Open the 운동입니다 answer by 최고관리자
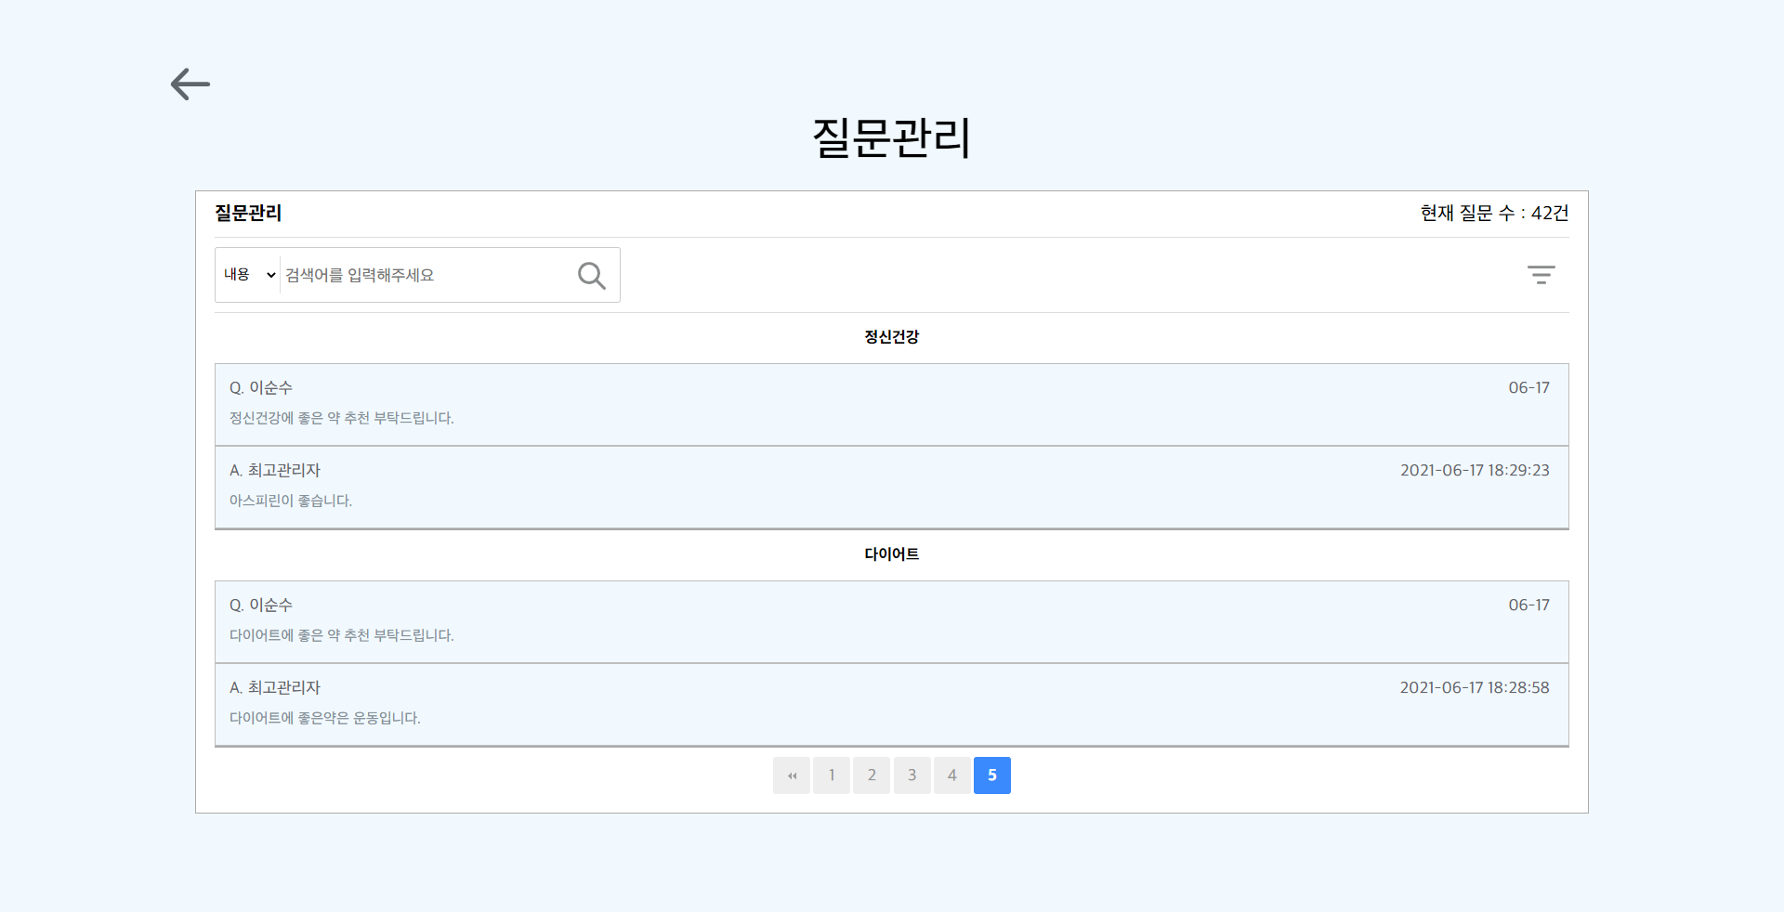1784x912 pixels. pos(891,704)
